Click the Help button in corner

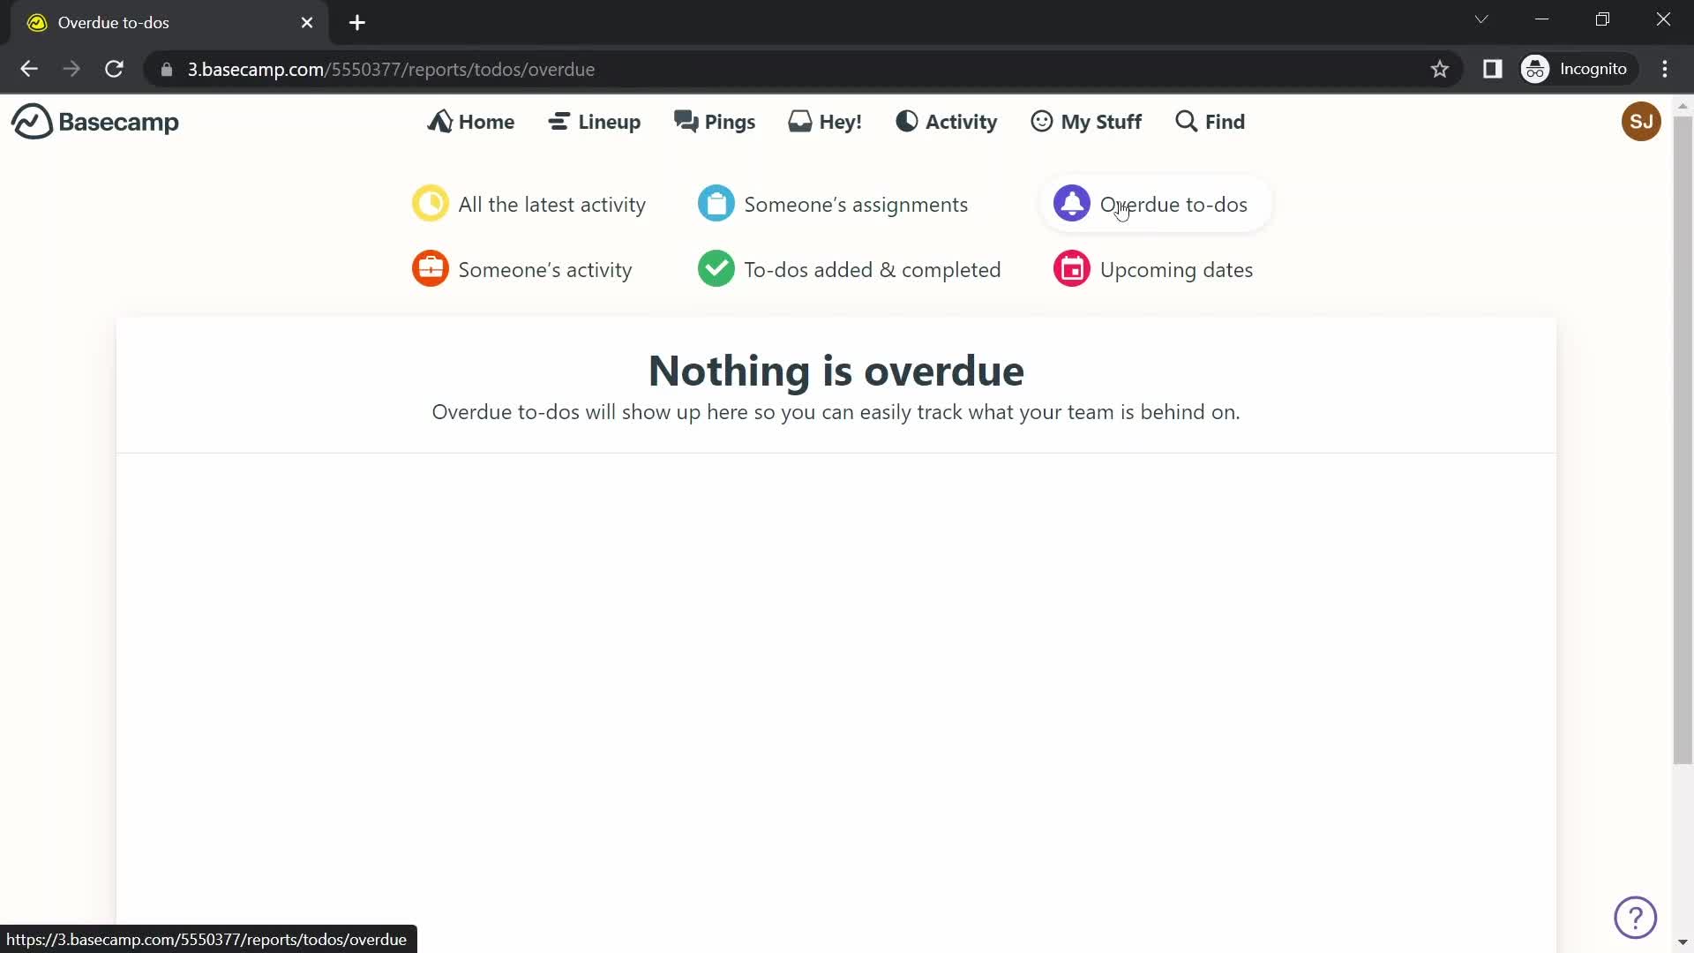(1635, 918)
